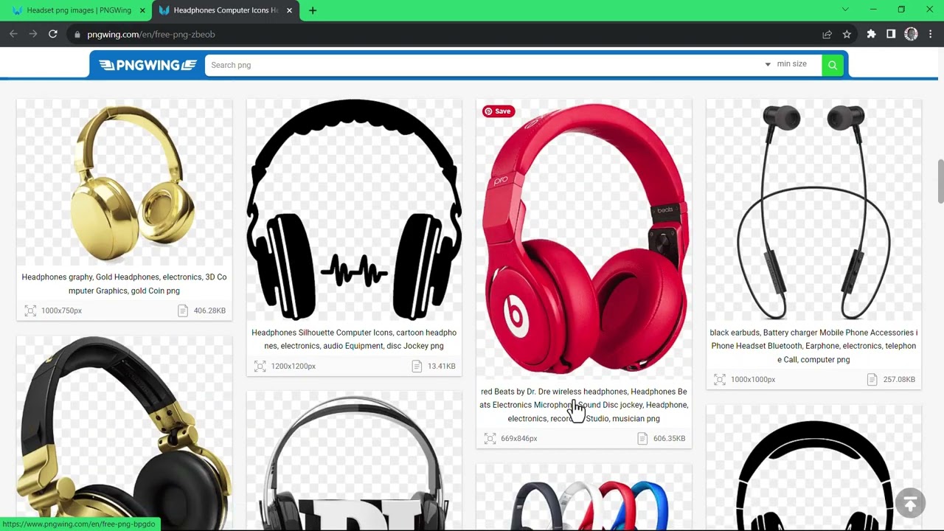The height and width of the screenshot is (531, 944).
Task: Click the Pinterest Save button on red Beats
Action: point(497,111)
